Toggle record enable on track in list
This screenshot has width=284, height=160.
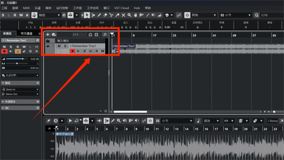coord(73,51)
